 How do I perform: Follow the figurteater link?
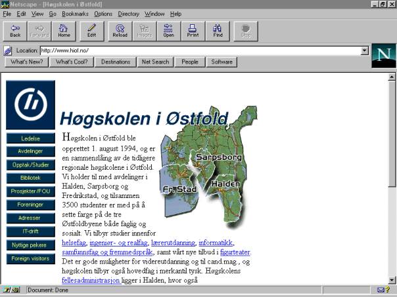coord(235,252)
